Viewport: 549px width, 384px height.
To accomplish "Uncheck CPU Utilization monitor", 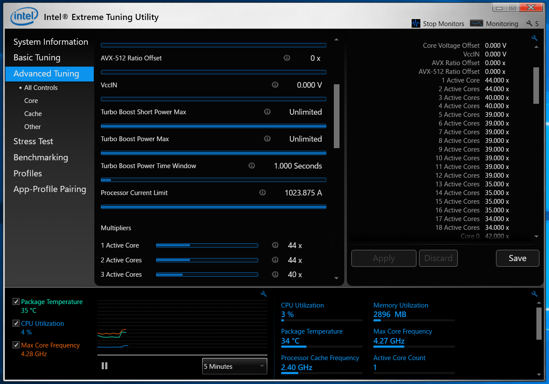I will coord(16,323).
